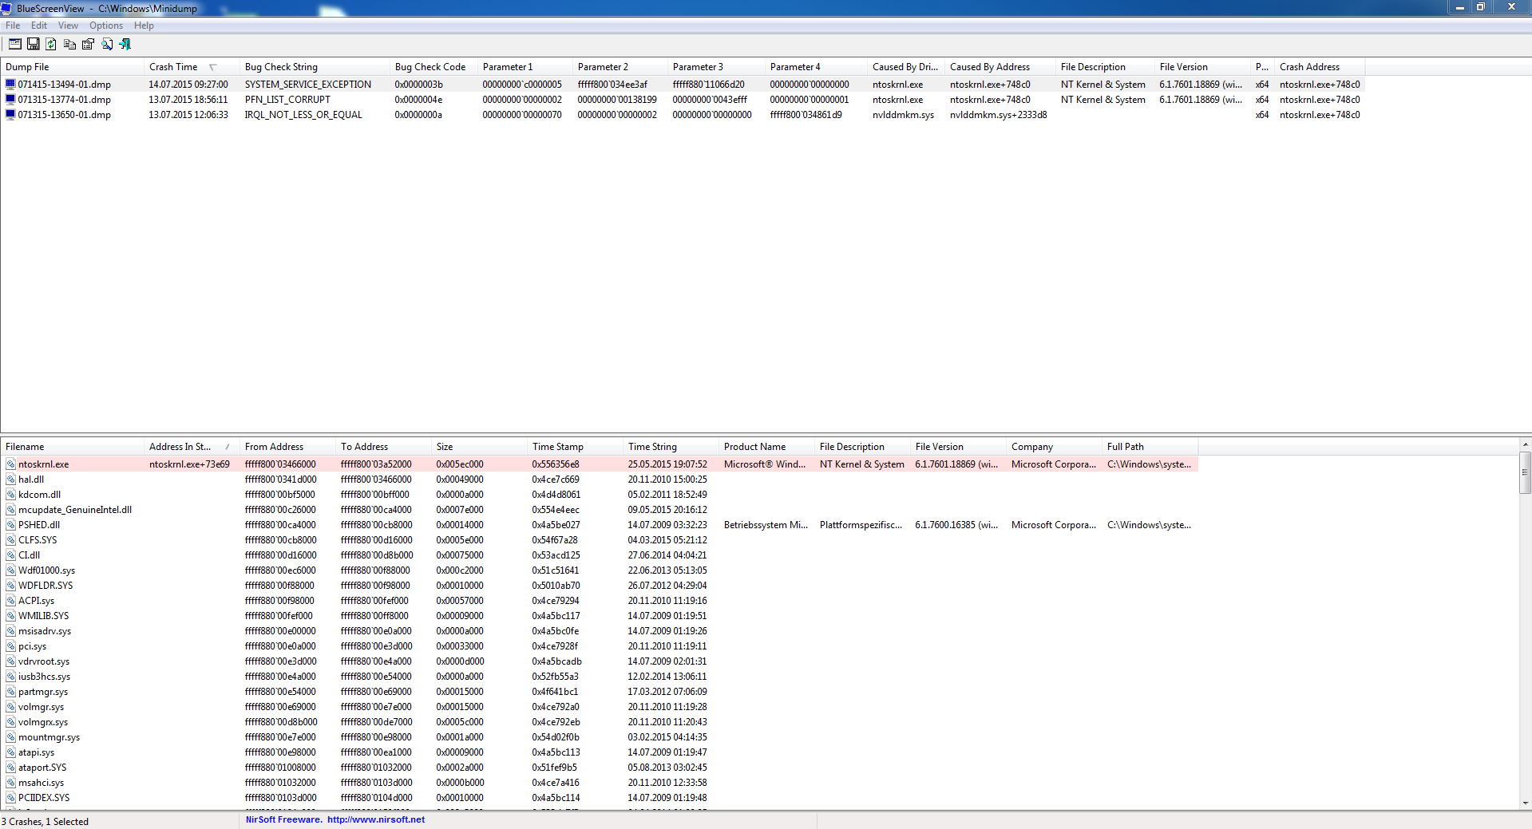
Task: Open the Edit menu
Action: (x=39, y=26)
